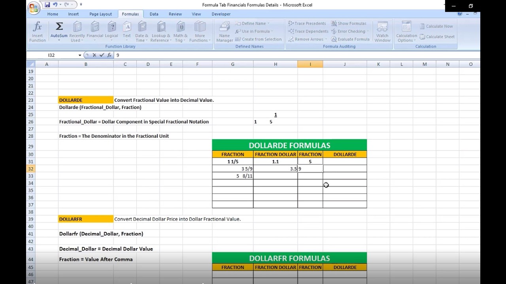Viewport: 506px width, 284px height.
Task: Switch to the Page Layout tab
Action: pos(100,14)
